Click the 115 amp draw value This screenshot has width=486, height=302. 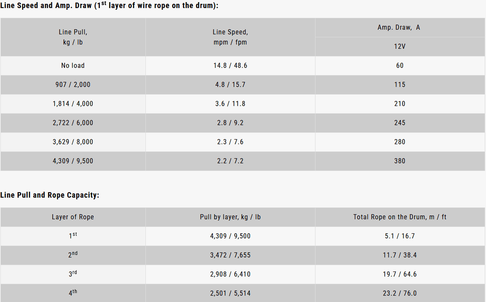[x=400, y=84]
